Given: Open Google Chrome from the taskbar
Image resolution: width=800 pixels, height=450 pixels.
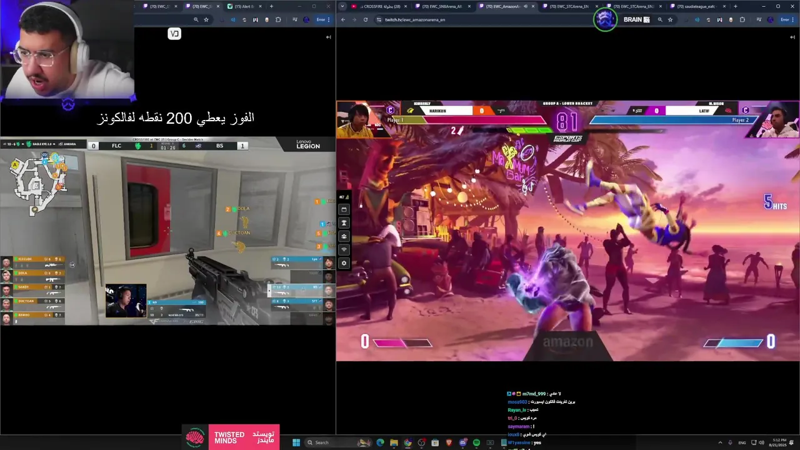Looking at the screenshot, I should (x=407, y=442).
